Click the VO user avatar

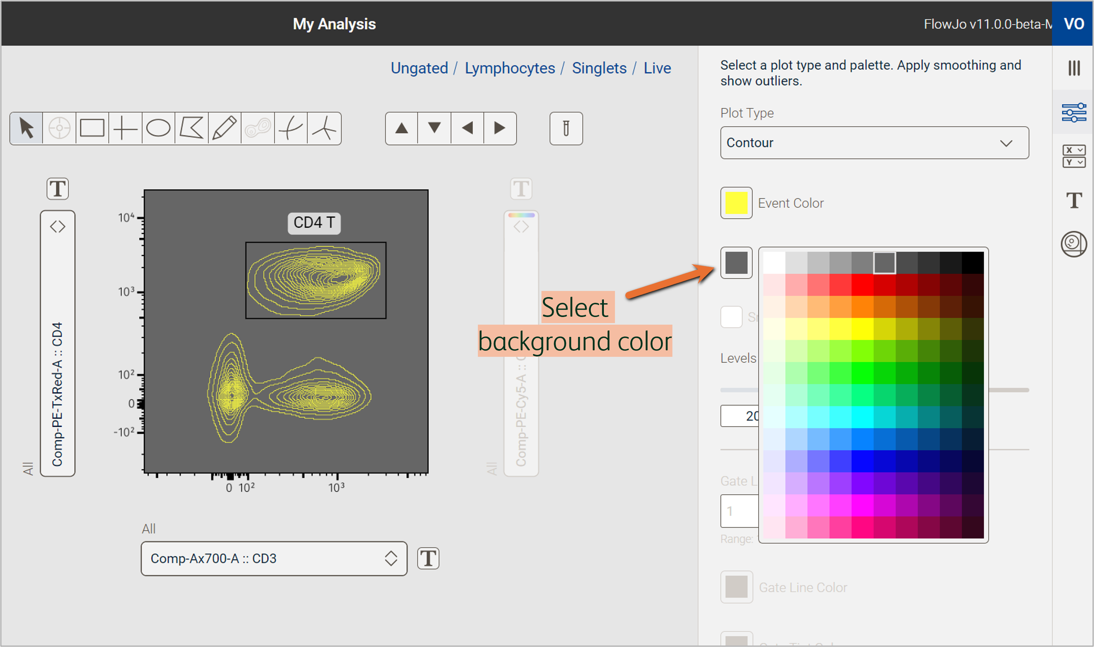point(1073,23)
